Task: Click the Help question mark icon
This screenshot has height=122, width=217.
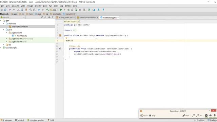Action: point(103,10)
